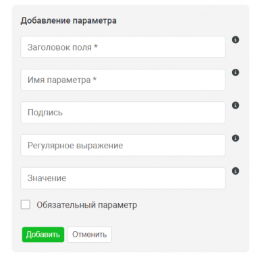The width and height of the screenshot is (270, 261).
Task: Click the Обязательный параметр label text
Action: (x=87, y=205)
